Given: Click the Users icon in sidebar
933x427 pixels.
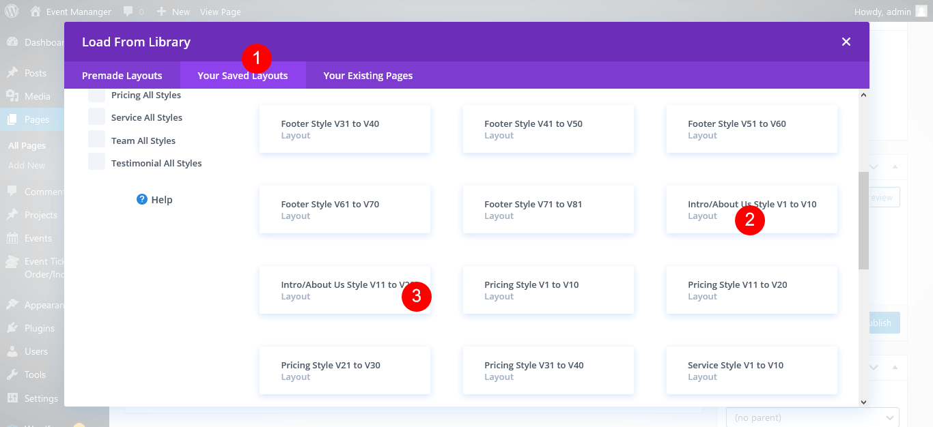Looking at the screenshot, I should (12, 351).
